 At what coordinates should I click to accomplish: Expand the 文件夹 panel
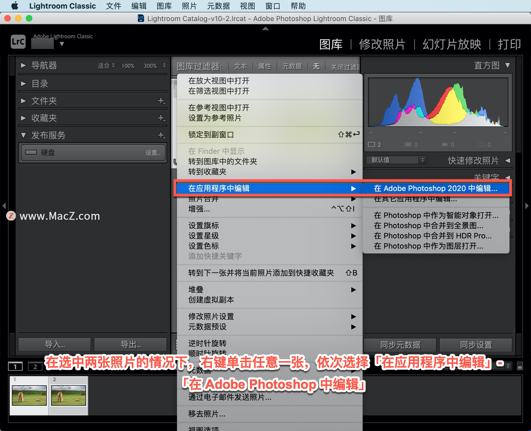[24, 101]
